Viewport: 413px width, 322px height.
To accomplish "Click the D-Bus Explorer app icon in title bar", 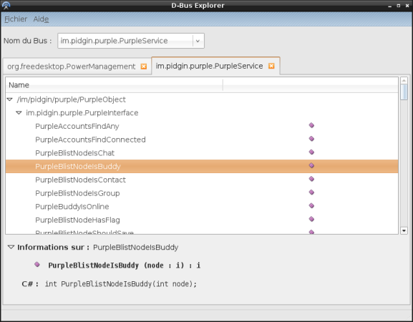I will tap(6, 5).
